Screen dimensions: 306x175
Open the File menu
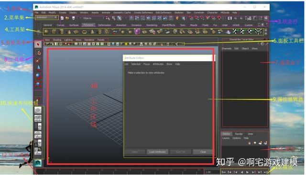pos(37,12)
